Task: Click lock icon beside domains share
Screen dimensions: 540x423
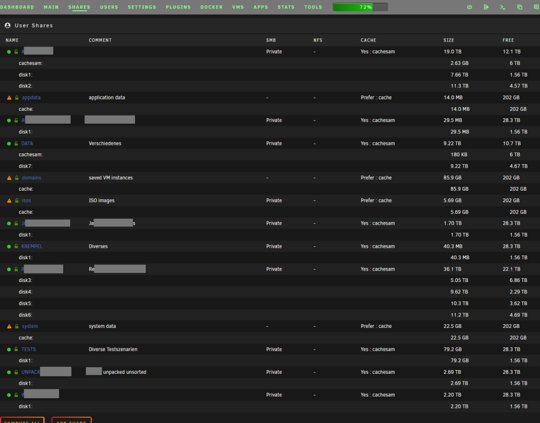Action: point(17,178)
